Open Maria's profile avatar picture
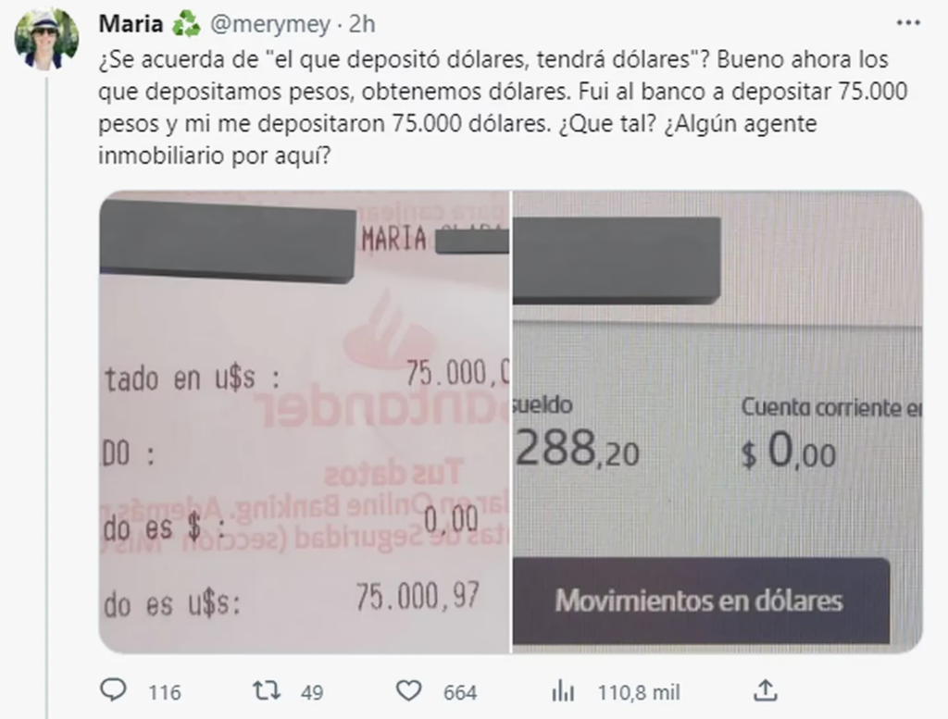 point(46,39)
